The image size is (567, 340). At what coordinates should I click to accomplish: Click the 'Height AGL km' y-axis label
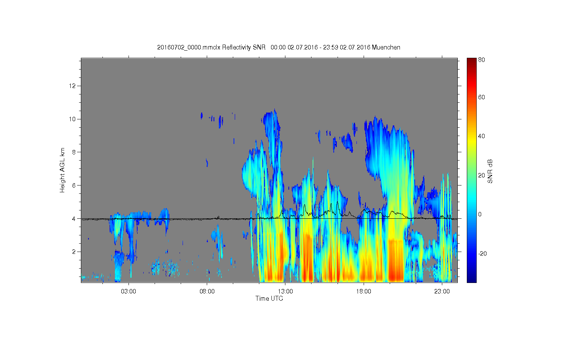coord(62,170)
